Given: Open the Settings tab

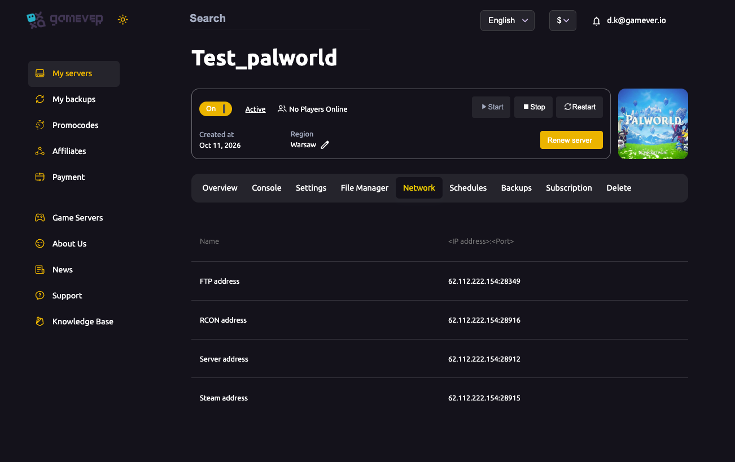Looking at the screenshot, I should click(311, 188).
